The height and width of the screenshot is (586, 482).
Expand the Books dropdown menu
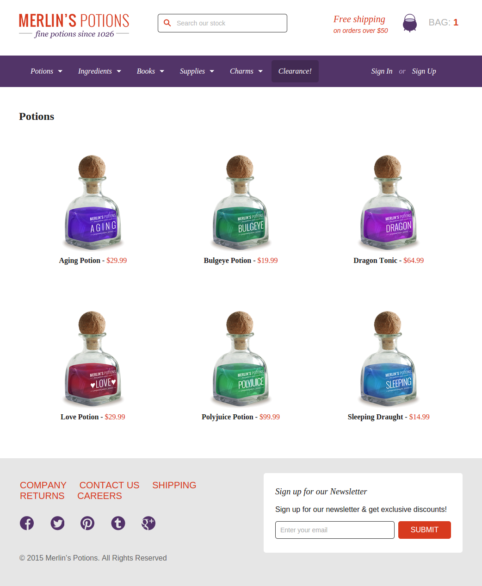(x=150, y=71)
